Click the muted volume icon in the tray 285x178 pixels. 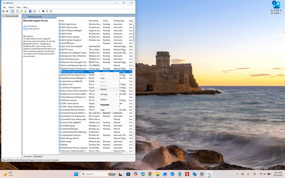tap(265, 174)
